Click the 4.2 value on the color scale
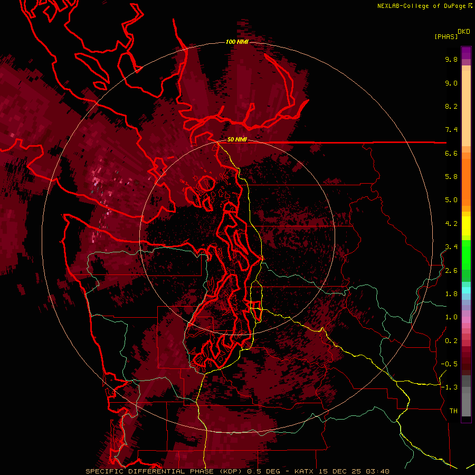Image resolution: width=475 pixels, height=475 pixels. pos(451,224)
